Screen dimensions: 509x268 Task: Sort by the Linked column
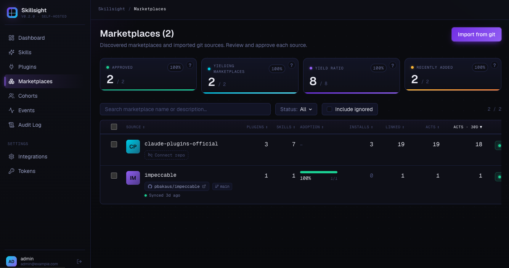395,127
